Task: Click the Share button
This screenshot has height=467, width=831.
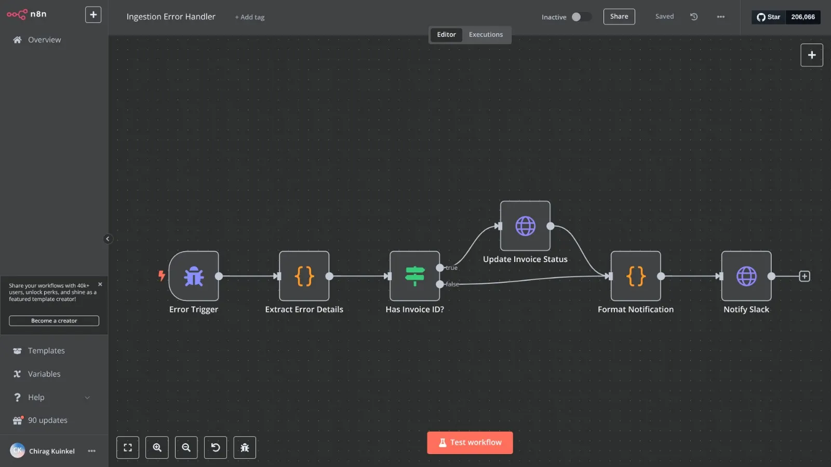Action: pyautogui.click(x=619, y=17)
